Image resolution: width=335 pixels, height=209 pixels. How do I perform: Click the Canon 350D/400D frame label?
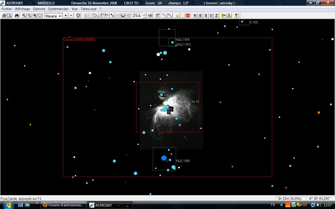coord(79,40)
